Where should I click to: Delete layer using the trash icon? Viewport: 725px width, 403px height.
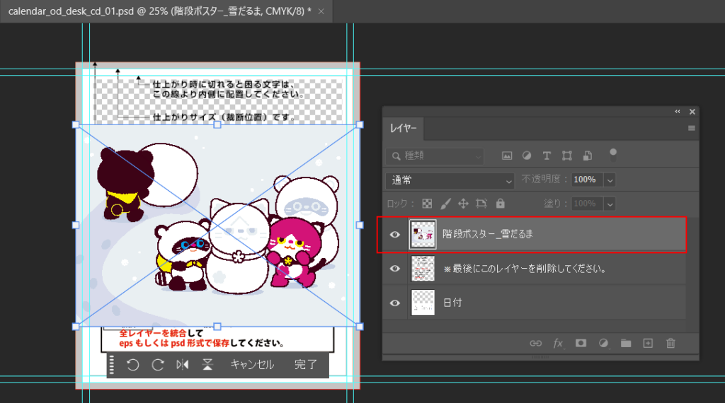point(670,343)
